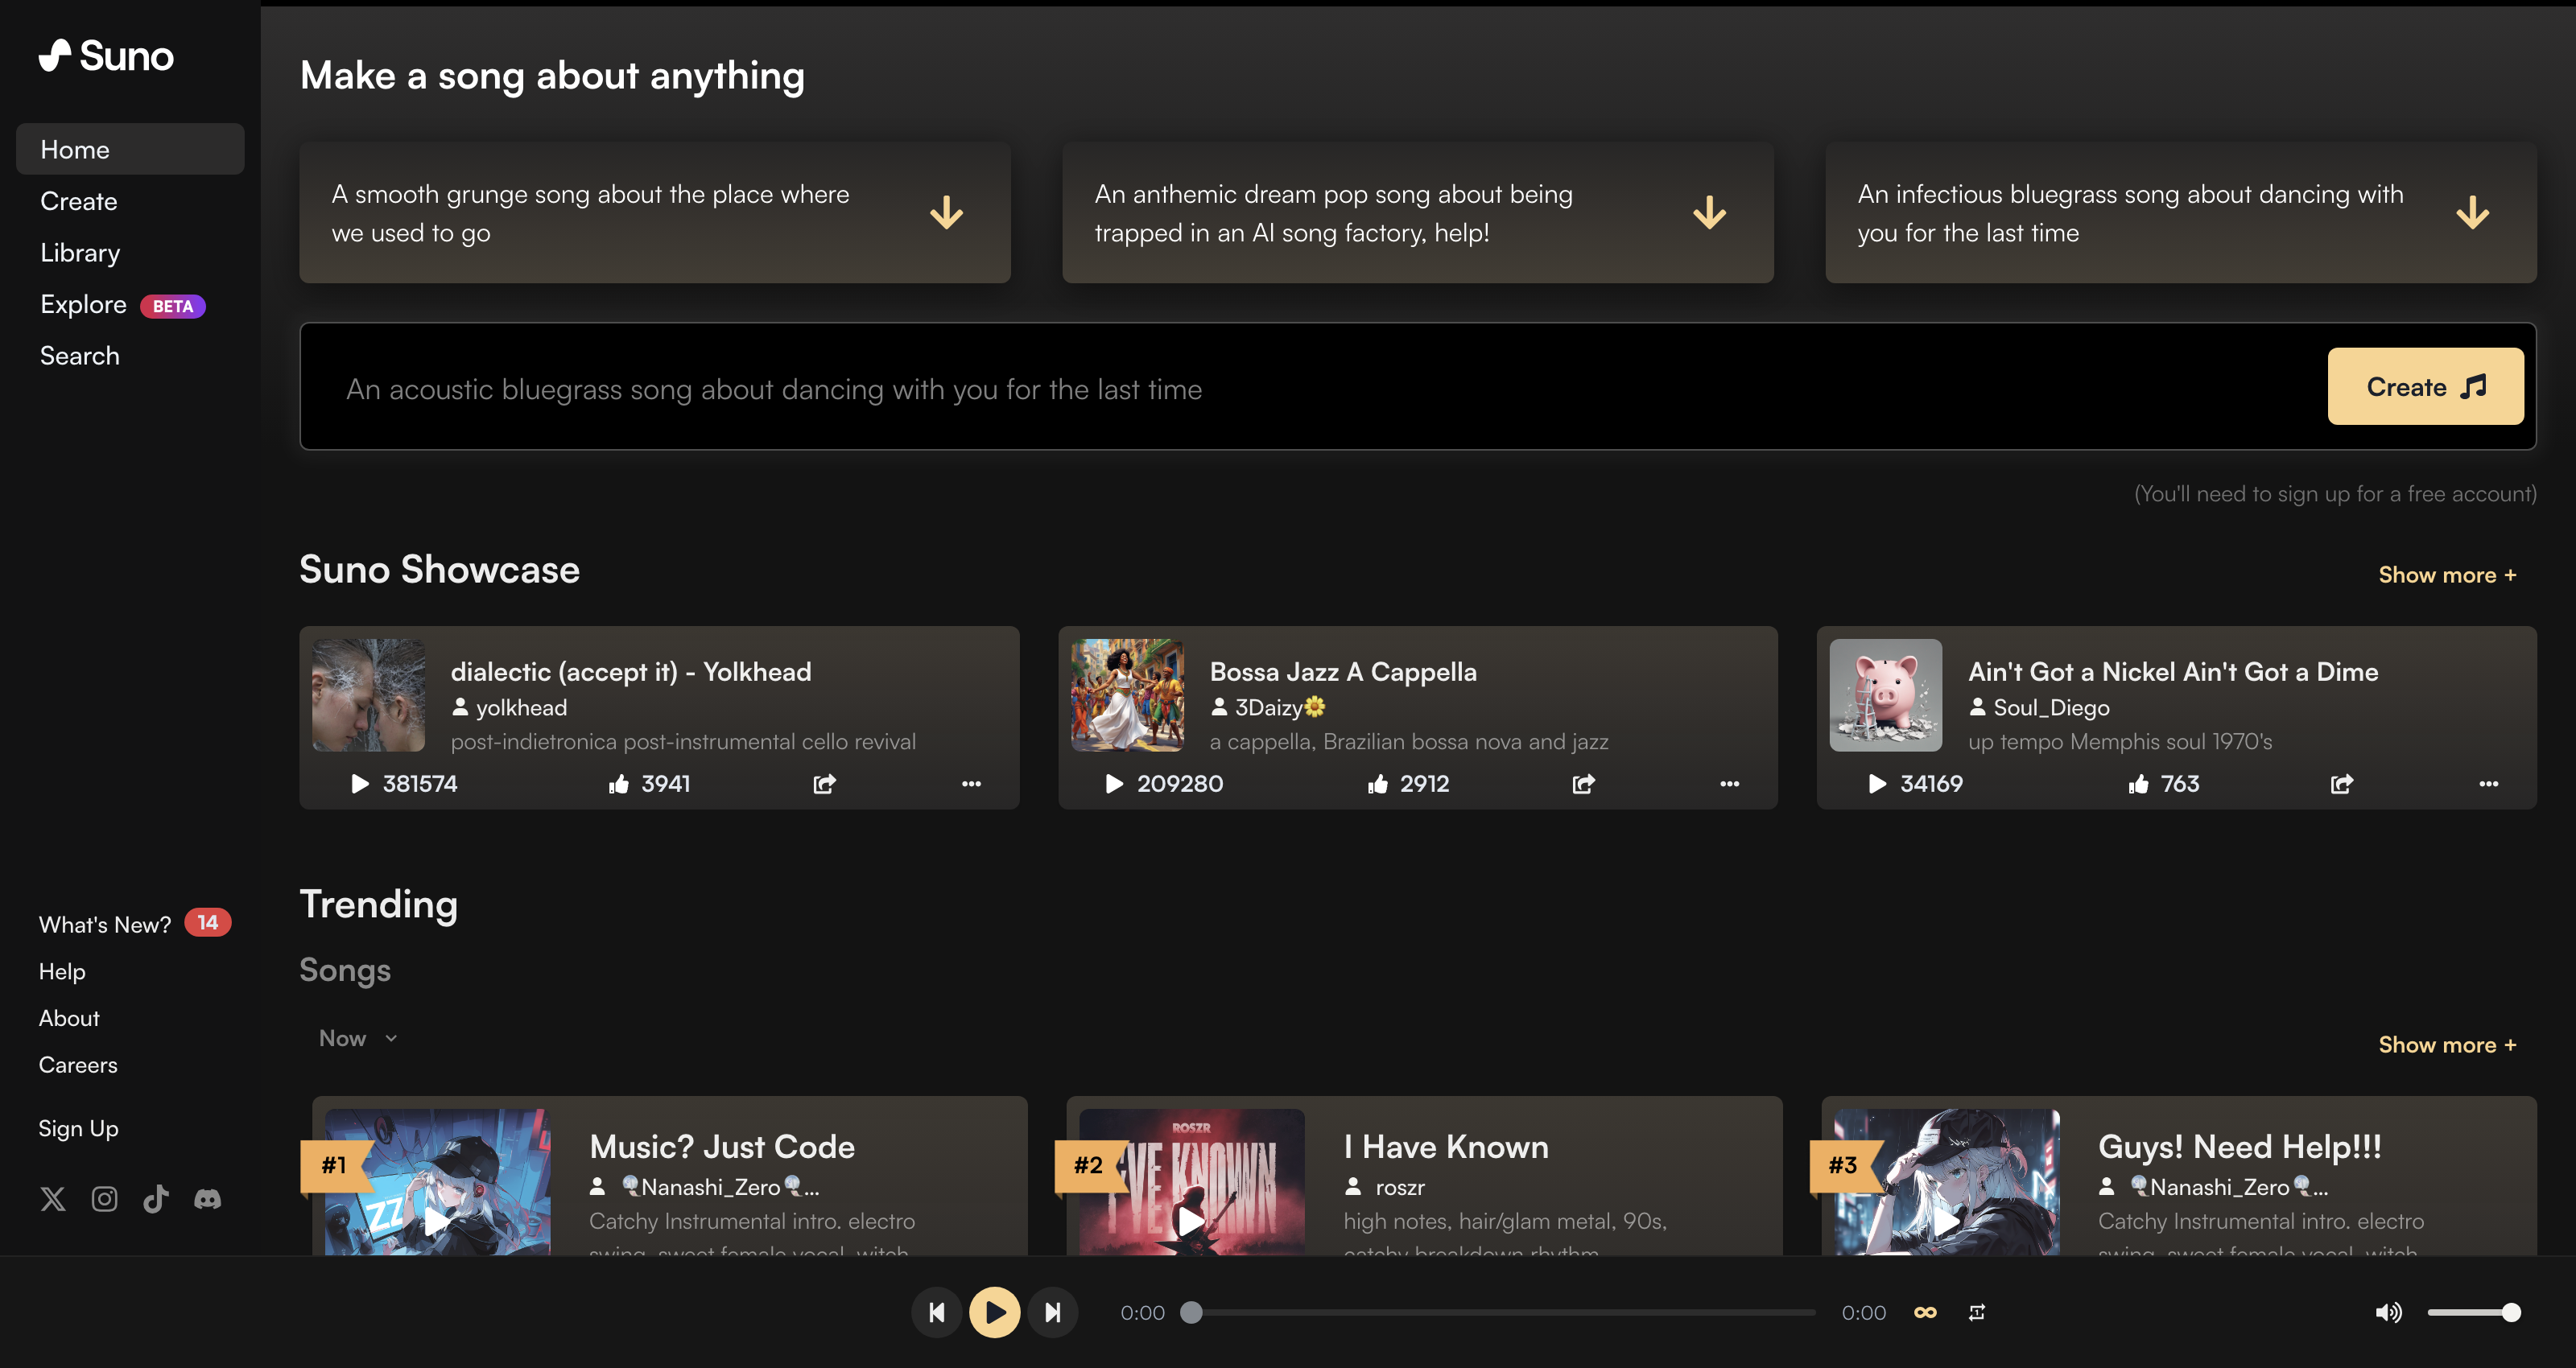Skip to previous track in player

point(937,1312)
